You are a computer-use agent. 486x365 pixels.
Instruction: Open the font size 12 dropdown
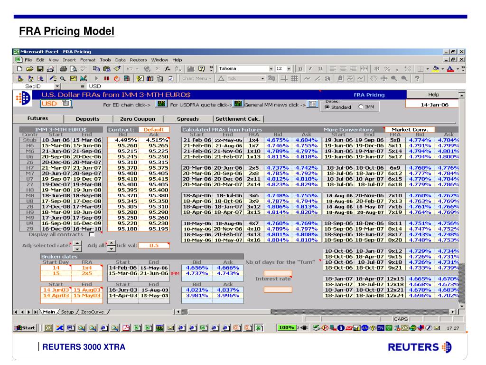coord(289,69)
